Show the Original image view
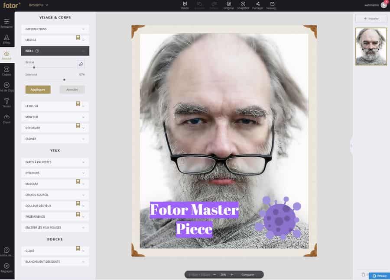390x280 pixels. point(228,5)
